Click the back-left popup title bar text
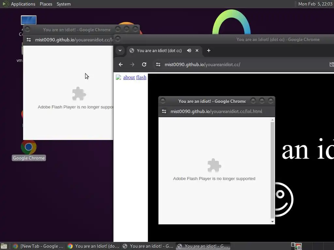The width and height of the screenshot is (334, 250). (x=77, y=30)
